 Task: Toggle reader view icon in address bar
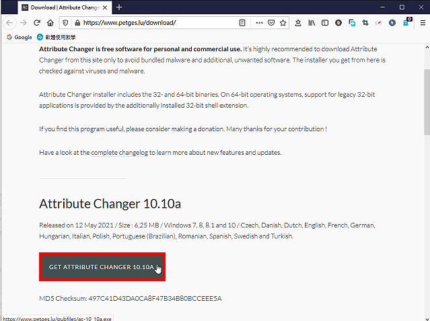pos(242,23)
